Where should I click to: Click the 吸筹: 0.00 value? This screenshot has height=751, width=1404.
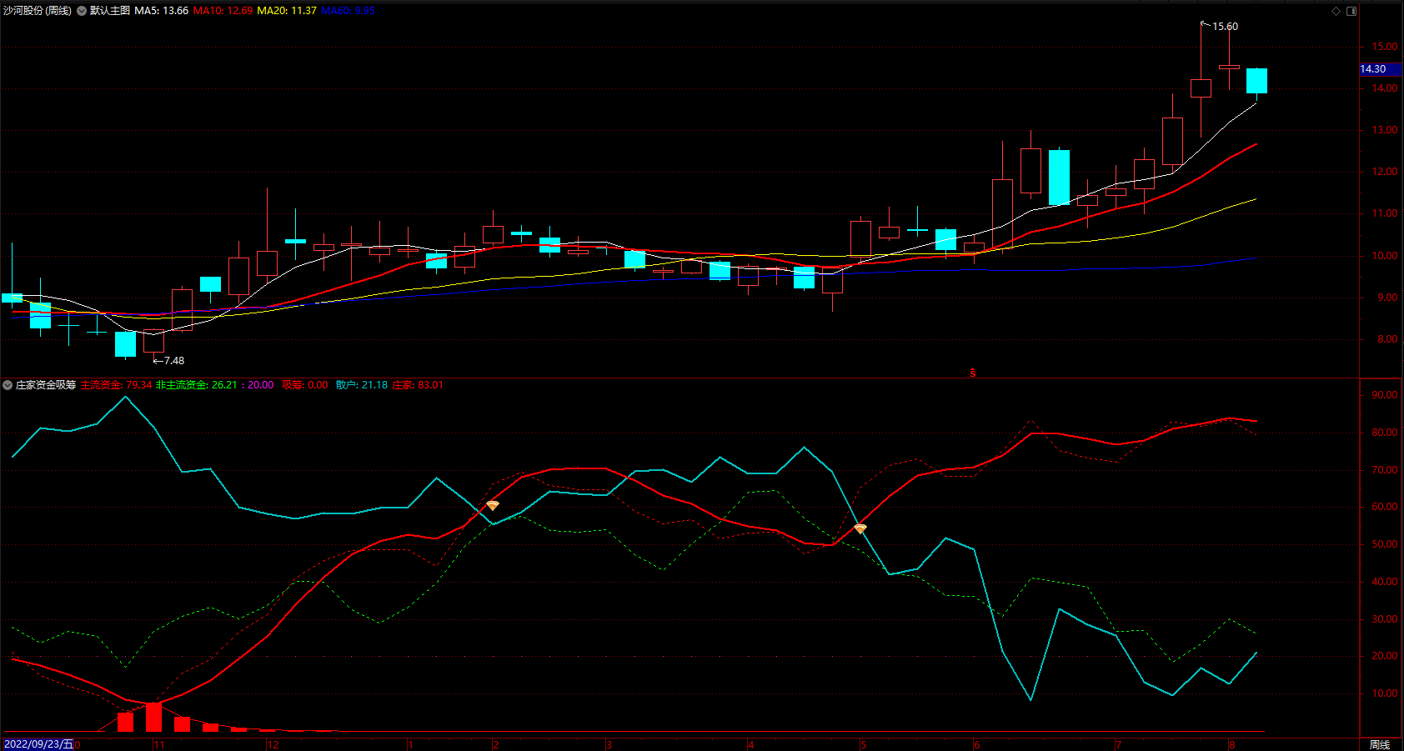click(x=305, y=385)
